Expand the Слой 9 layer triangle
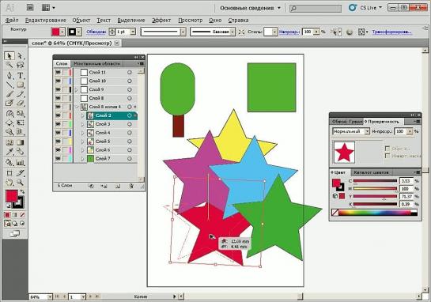The width and height of the screenshot is (431, 302). pos(77,89)
